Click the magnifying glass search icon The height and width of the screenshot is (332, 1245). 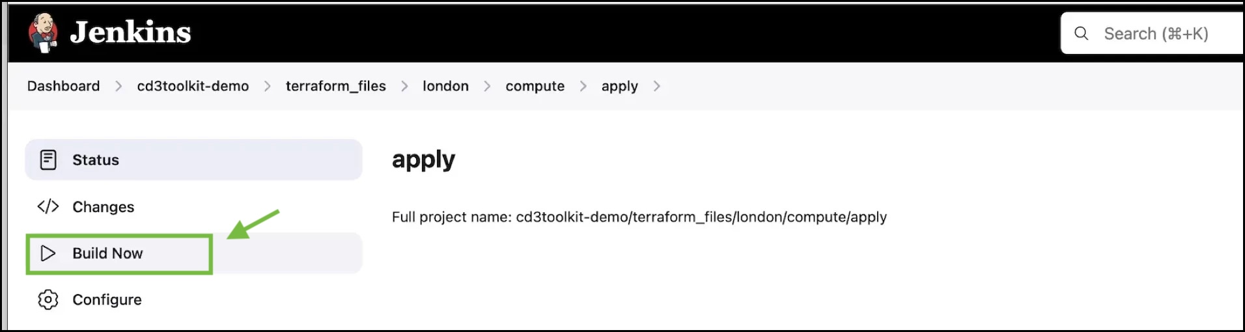tap(1081, 33)
